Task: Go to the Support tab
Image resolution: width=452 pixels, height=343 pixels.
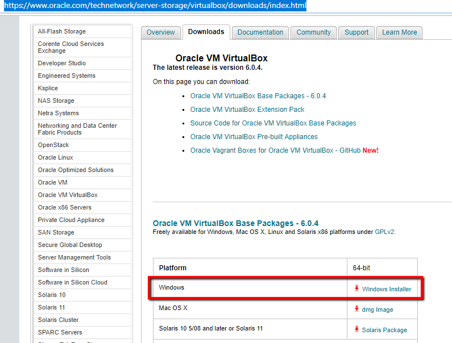Action: pyautogui.click(x=356, y=32)
